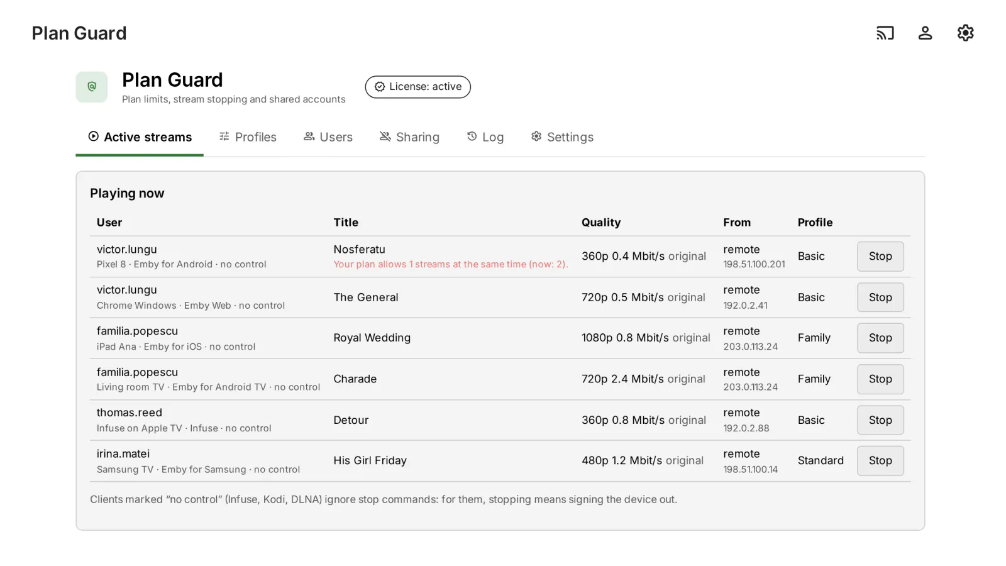This screenshot has height=566, width=1006.
Task: Stop the Nosferatu stream
Action: (880, 257)
